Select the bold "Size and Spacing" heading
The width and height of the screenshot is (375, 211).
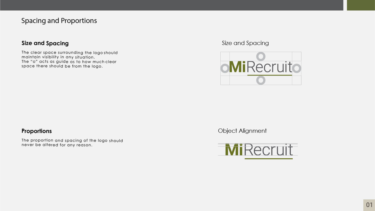(45, 43)
